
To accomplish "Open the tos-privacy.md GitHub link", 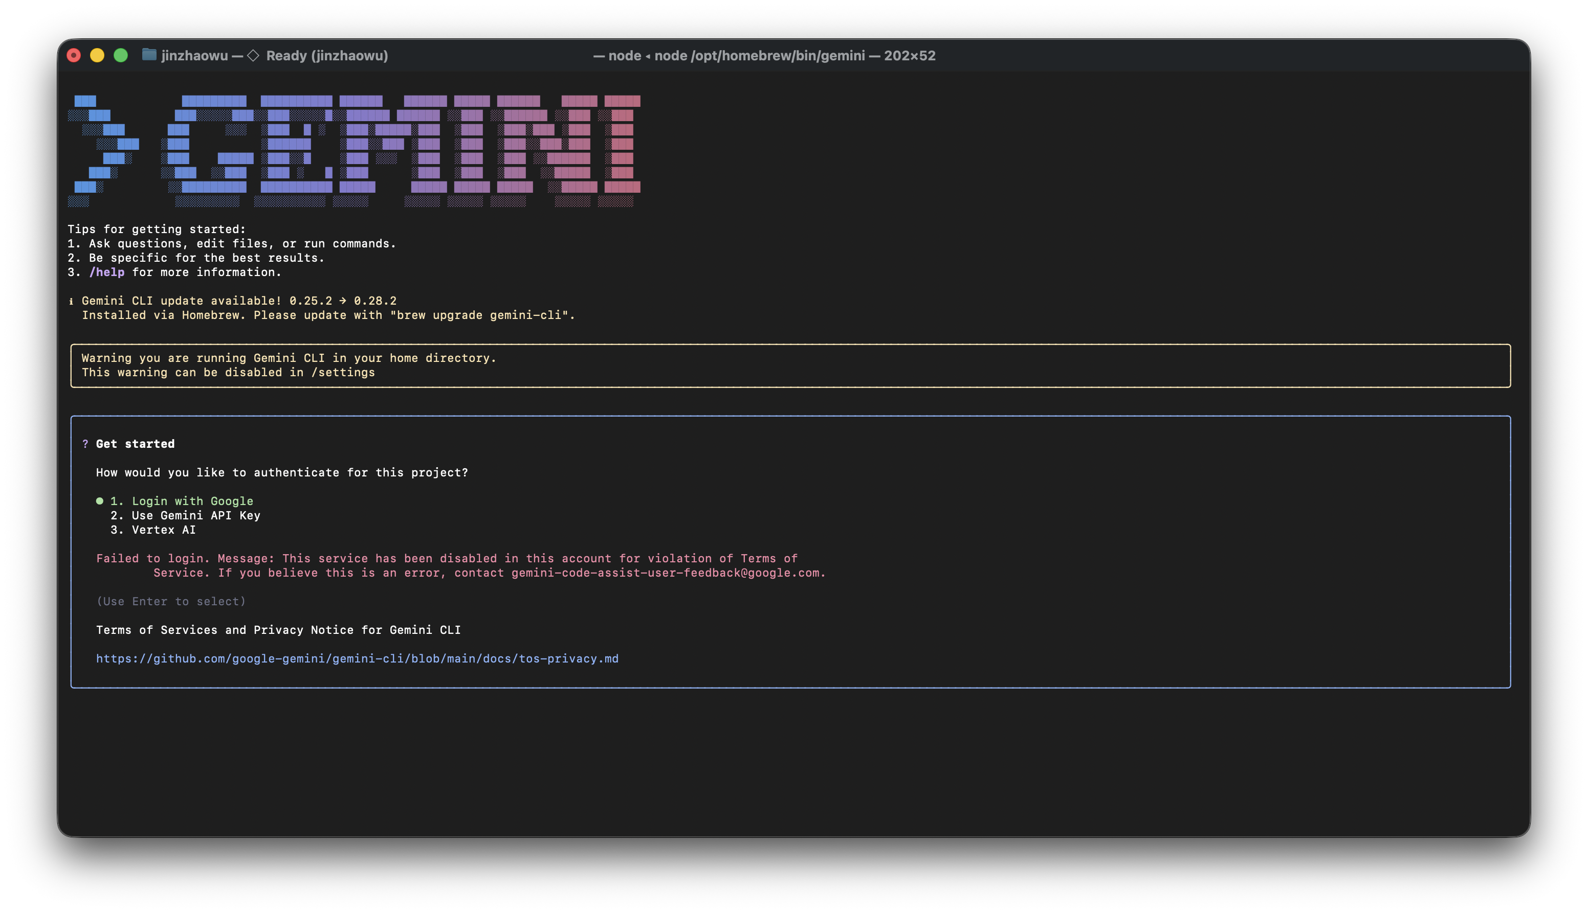I will tap(357, 658).
